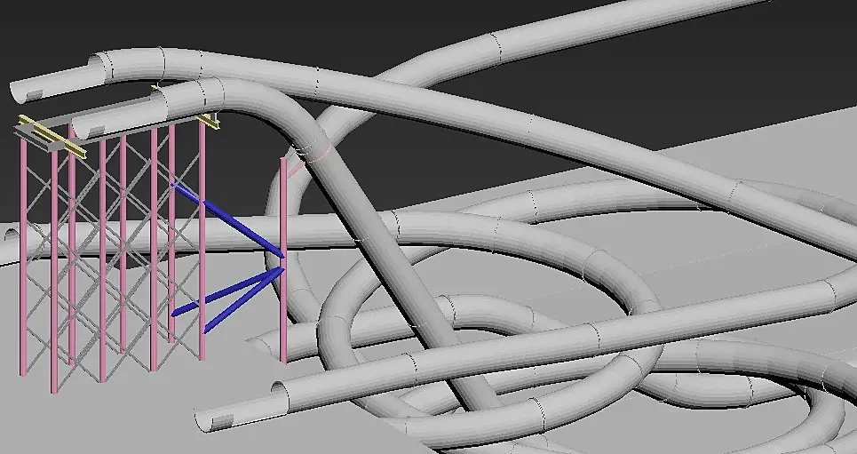Select the standalone pink support column
Viewport: 857px width, 454px height.
(283, 260)
